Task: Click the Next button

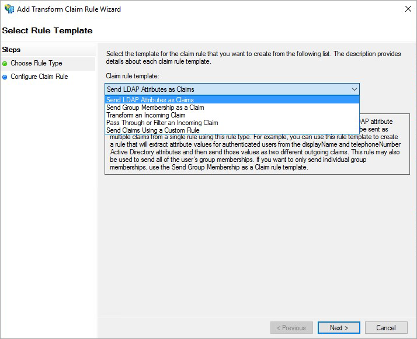Action: (339, 327)
